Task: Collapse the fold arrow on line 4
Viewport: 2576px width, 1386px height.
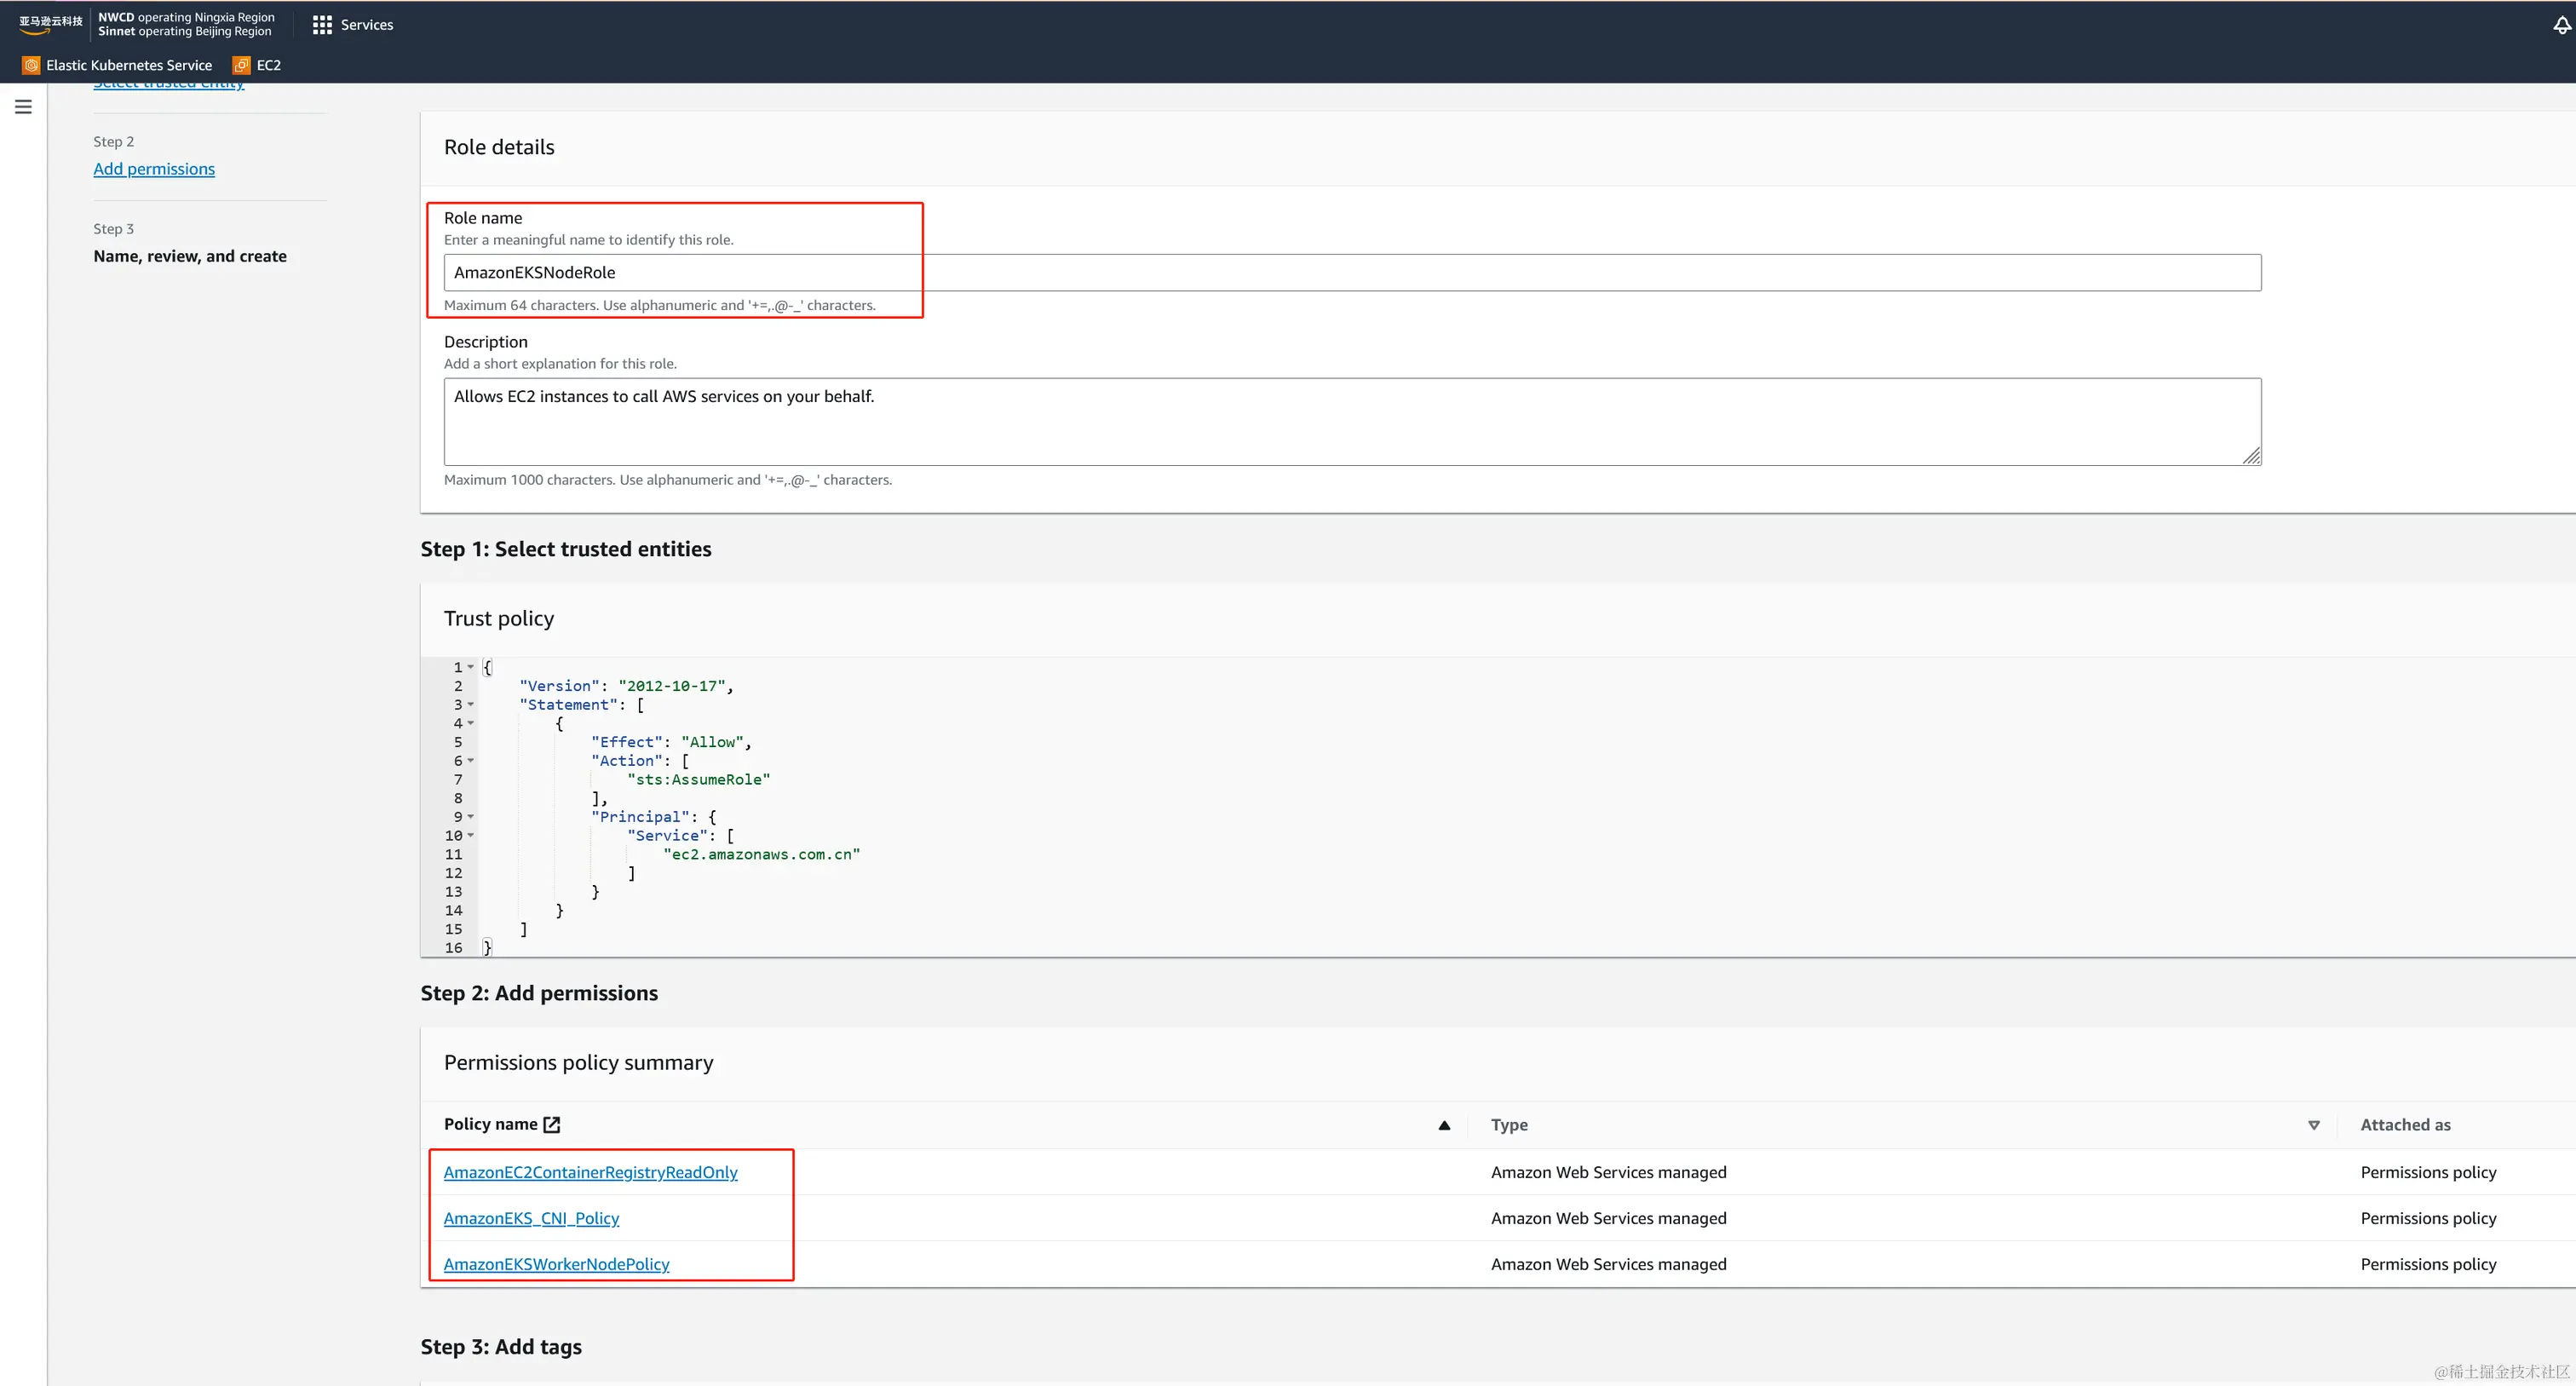Action: (471, 723)
